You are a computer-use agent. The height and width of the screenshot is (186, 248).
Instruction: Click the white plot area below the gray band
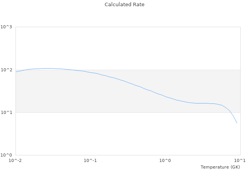[116, 136]
